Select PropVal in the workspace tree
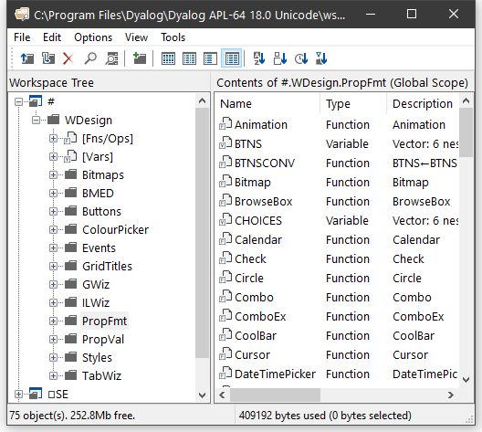 point(103,340)
